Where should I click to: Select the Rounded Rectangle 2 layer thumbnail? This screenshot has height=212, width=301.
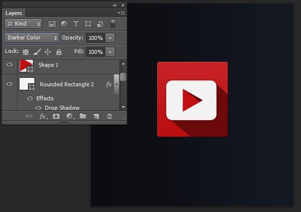click(x=27, y=84)
